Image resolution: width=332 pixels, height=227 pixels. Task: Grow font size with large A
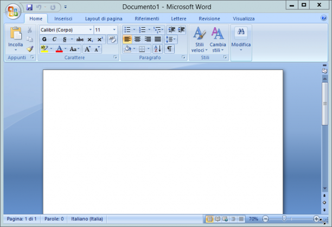[87, 49]
